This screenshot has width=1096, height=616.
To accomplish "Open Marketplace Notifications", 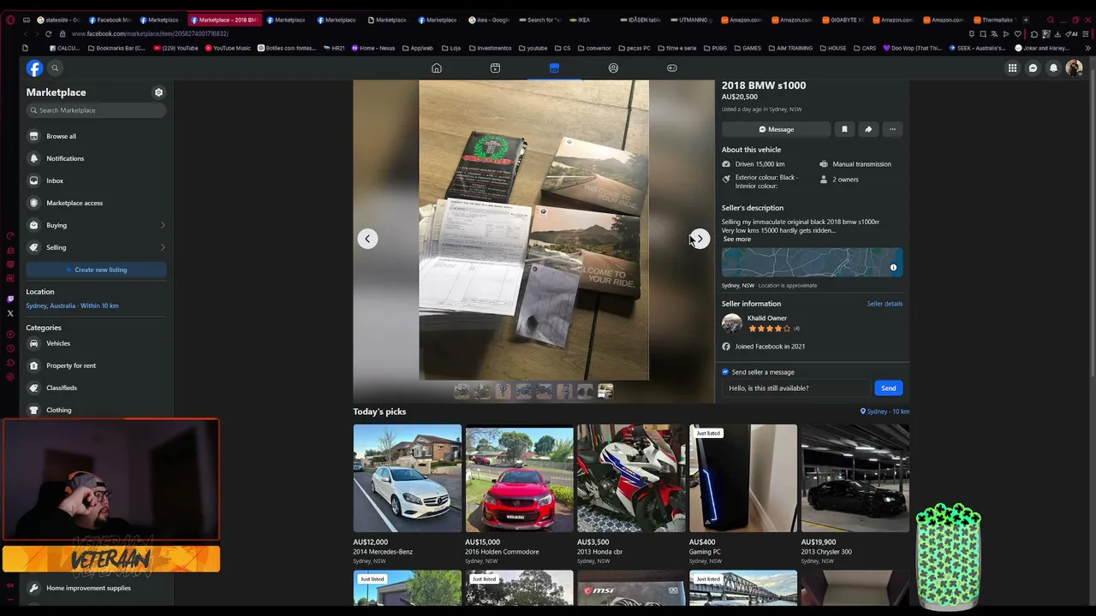I will (x=96, y=158).
